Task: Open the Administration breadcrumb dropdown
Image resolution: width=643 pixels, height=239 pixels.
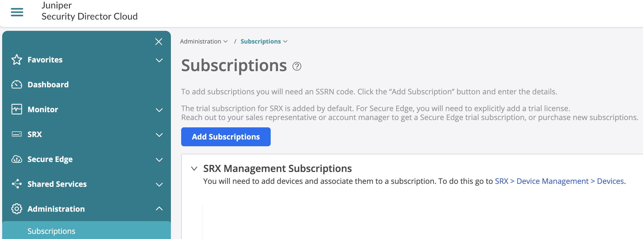Action: click(204, 41)
